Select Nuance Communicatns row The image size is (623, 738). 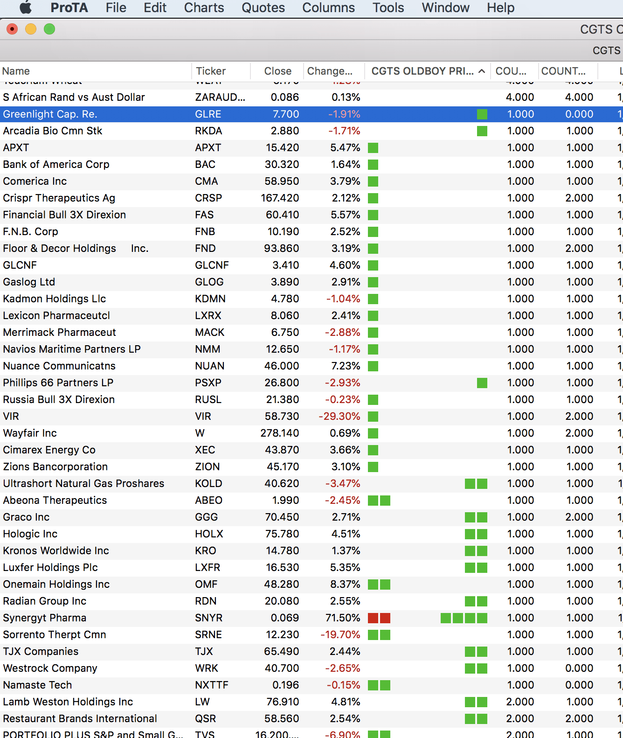point(311,366)
